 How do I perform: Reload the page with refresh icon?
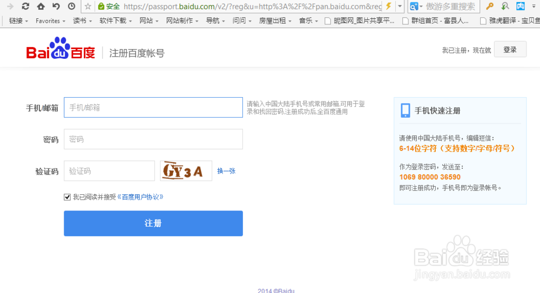pos(25,6)
